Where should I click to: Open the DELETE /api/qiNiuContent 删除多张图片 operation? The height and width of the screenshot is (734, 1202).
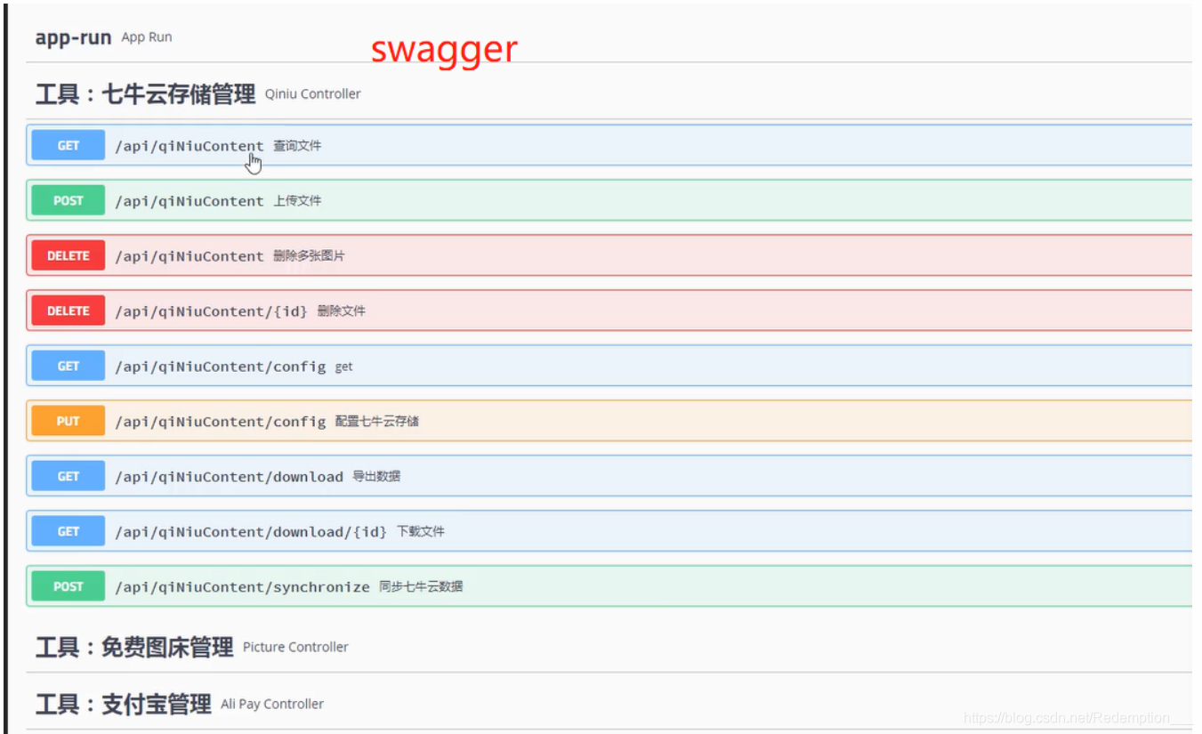pos(609,255)
